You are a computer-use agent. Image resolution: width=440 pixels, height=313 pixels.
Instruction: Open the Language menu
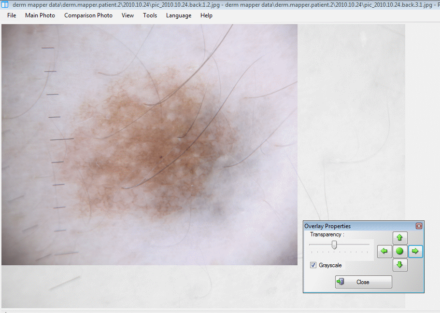(179, 15)
